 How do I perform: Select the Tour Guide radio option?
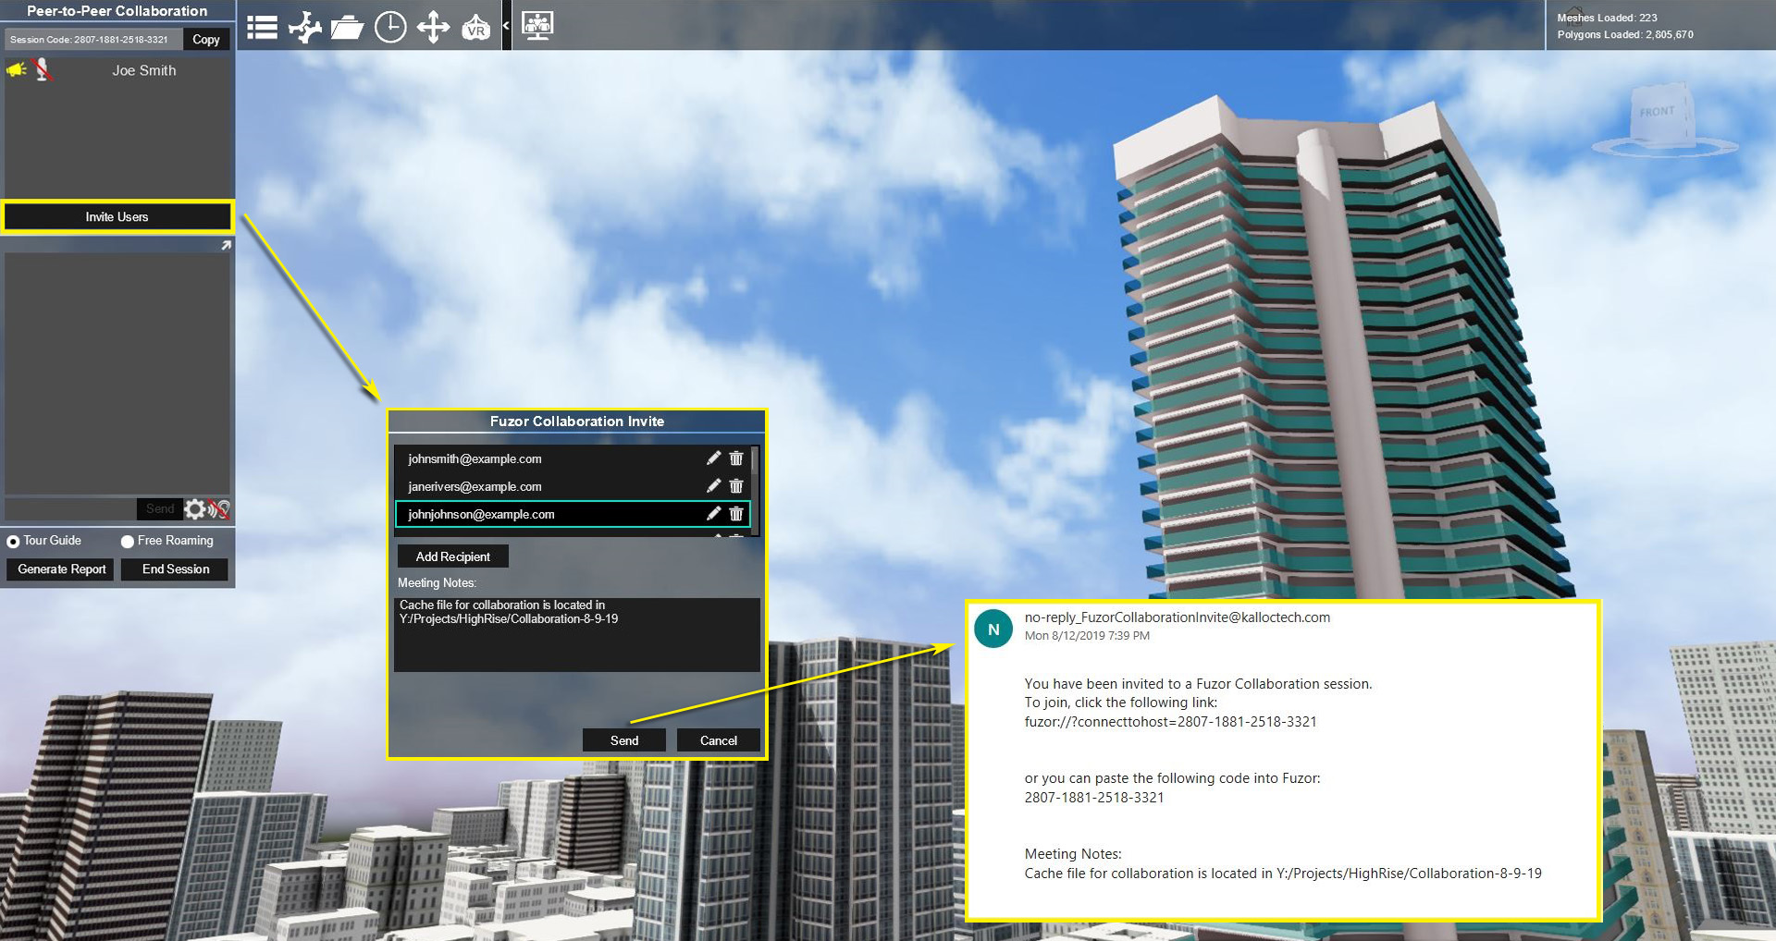point(13,542)
